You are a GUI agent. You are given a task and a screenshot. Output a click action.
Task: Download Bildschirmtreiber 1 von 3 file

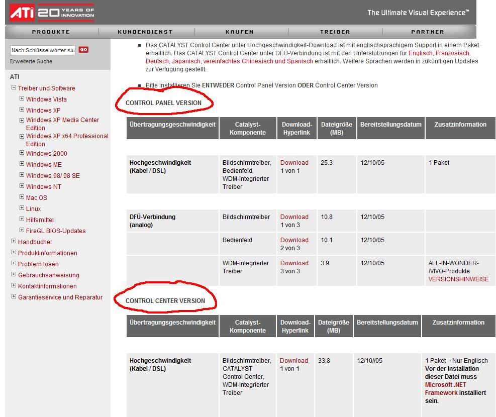coord(294,217)
